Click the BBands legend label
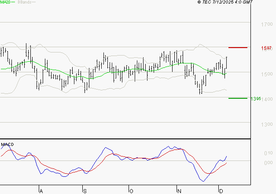The image size is (276, 194). coord(25,2)
